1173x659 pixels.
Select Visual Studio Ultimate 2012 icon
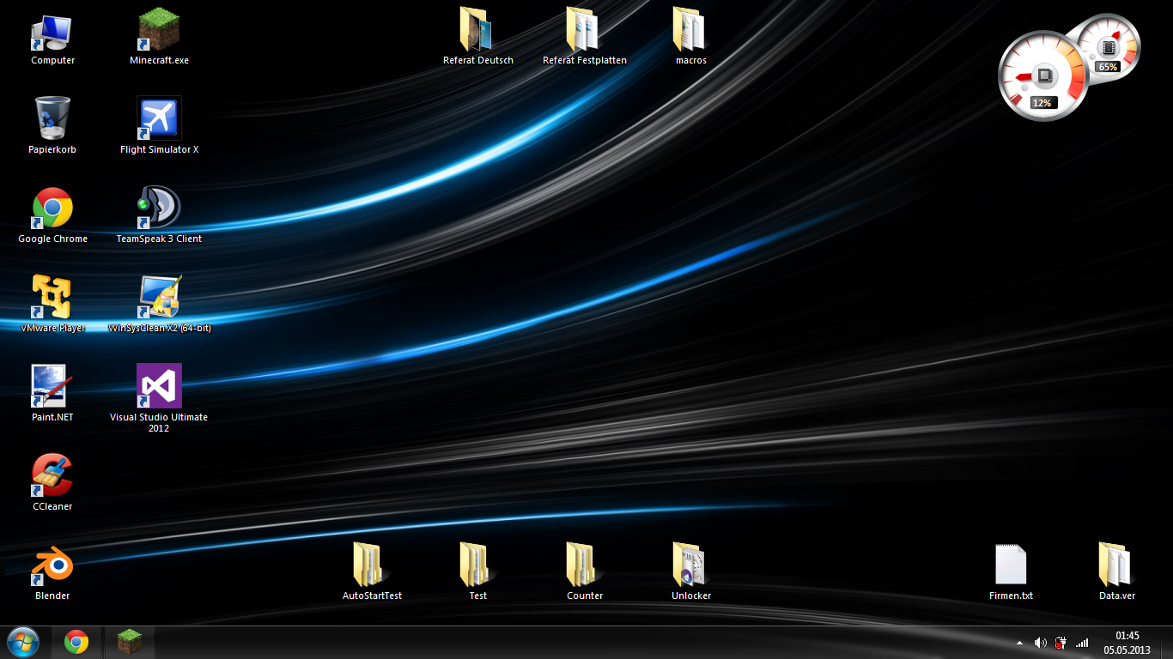point(159,386)
